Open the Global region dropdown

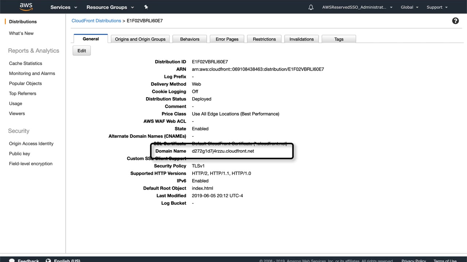tap(409, 7)
